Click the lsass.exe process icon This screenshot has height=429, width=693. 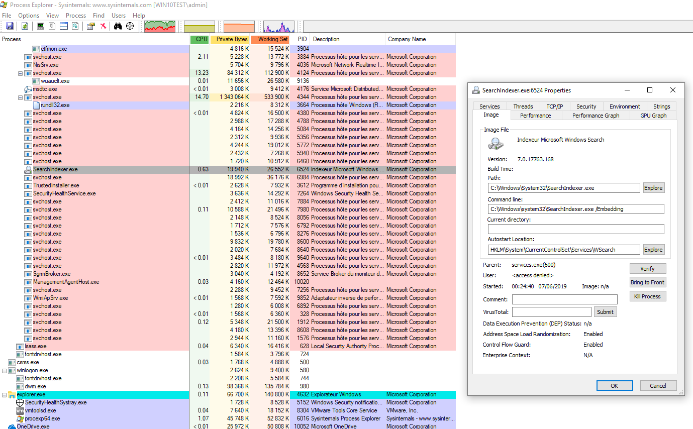click(x=20, y=346)
